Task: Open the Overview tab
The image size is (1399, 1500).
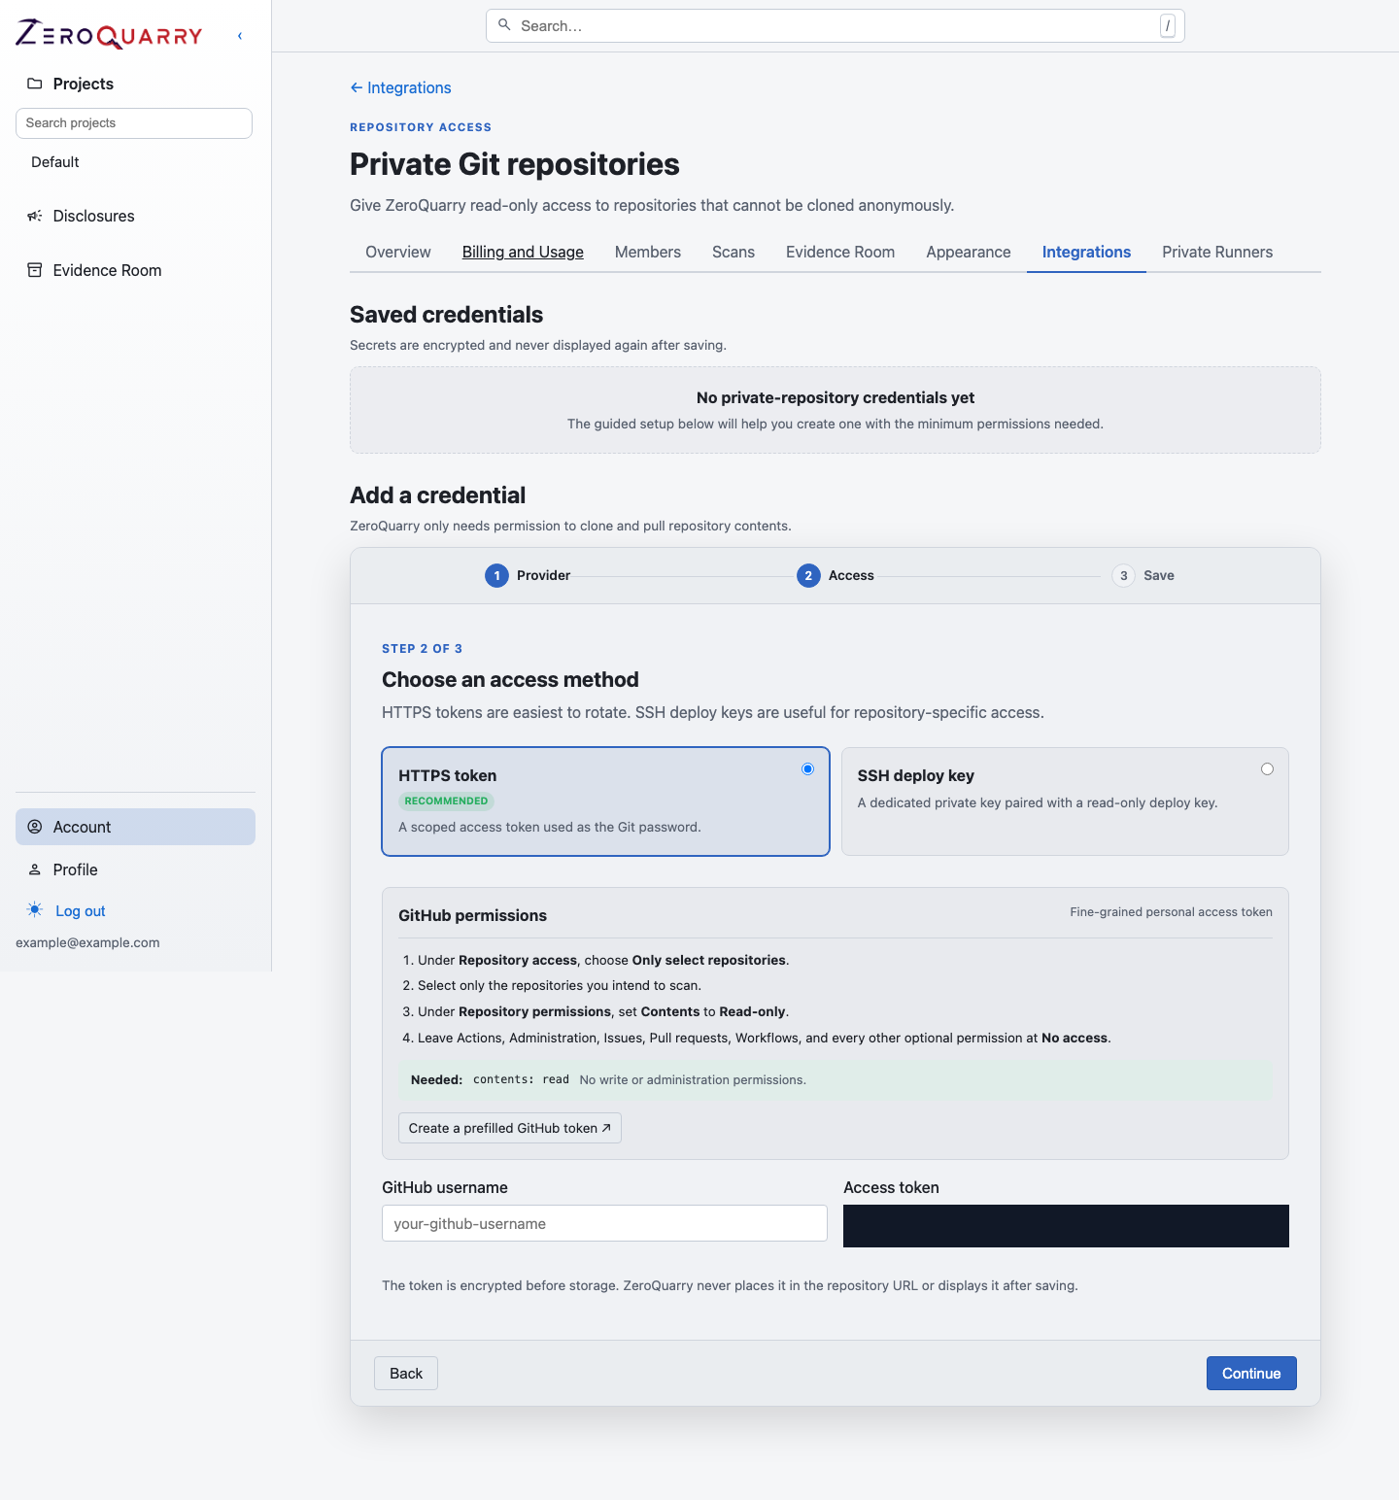Action: coord(398,253)
